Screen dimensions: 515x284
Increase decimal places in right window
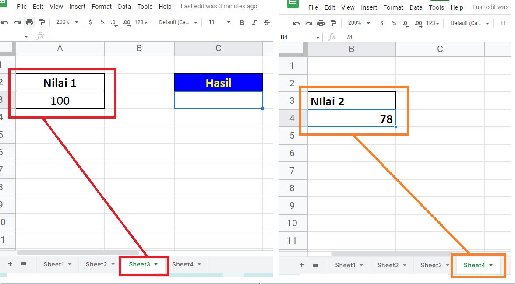(418, 23)
